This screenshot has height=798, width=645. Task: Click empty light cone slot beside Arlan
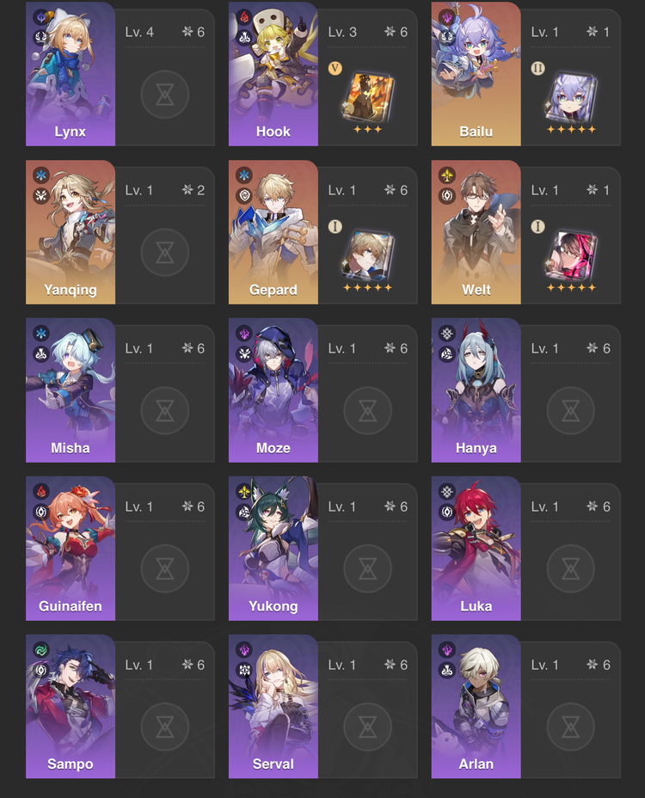[x=571, y=727]
